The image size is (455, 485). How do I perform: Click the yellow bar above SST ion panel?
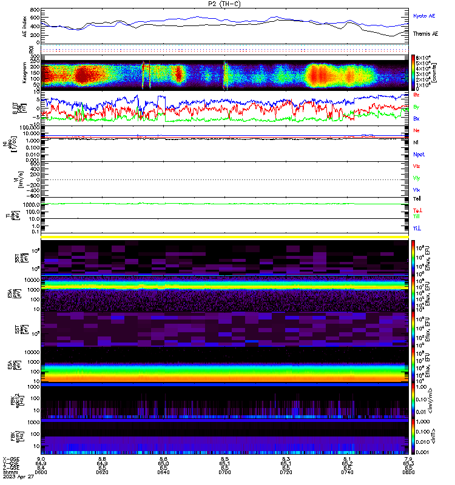click(x=224, y=237)
